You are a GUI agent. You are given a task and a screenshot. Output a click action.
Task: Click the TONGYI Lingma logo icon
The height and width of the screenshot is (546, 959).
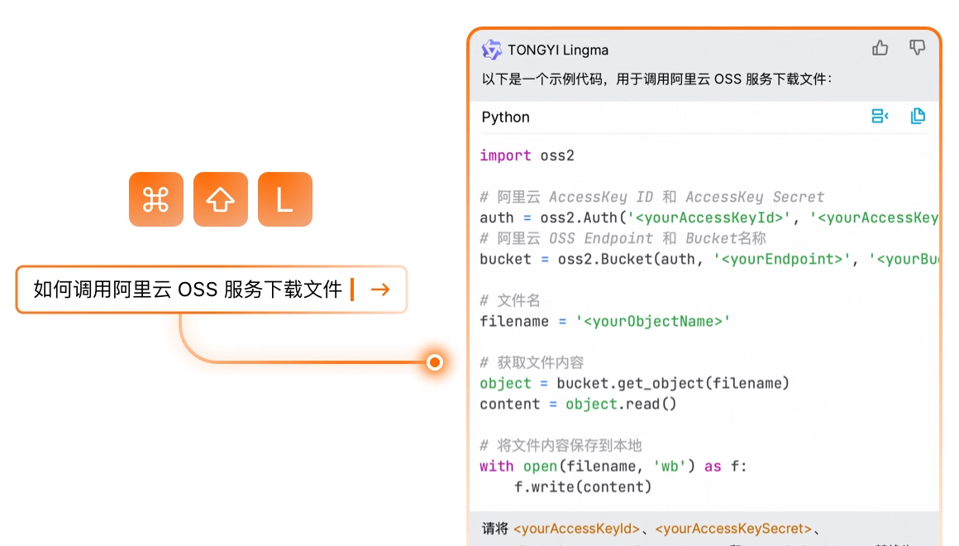pyautogui.click(x=491, y=50)
